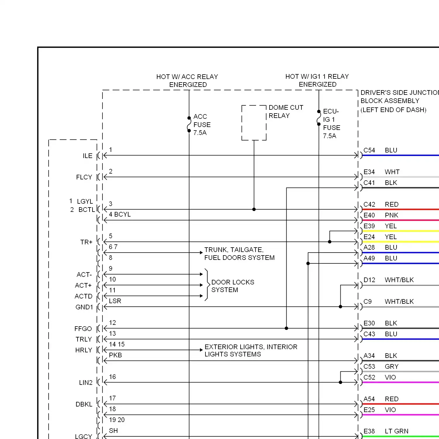Click connector pin E34 WHT
Viewport: 439px width, 439px height.
[382, 172]
